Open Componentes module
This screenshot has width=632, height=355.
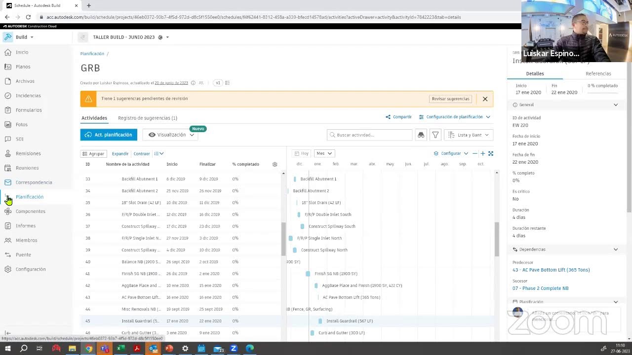[30, 211]
